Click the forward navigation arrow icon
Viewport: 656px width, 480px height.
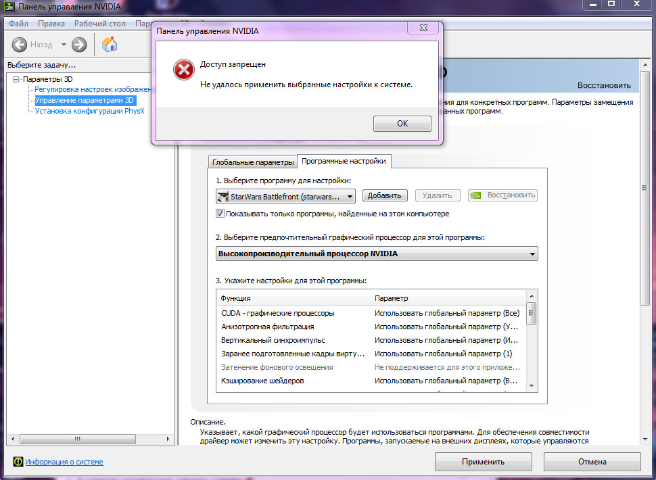(79, 45)
